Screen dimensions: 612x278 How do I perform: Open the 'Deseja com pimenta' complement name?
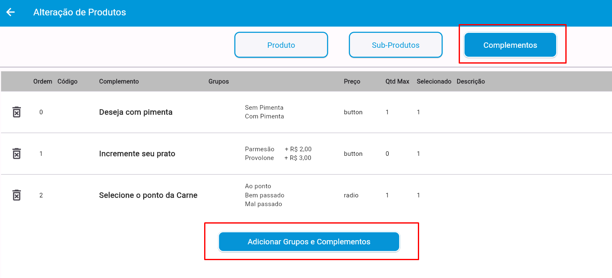(x=135, y=112)
